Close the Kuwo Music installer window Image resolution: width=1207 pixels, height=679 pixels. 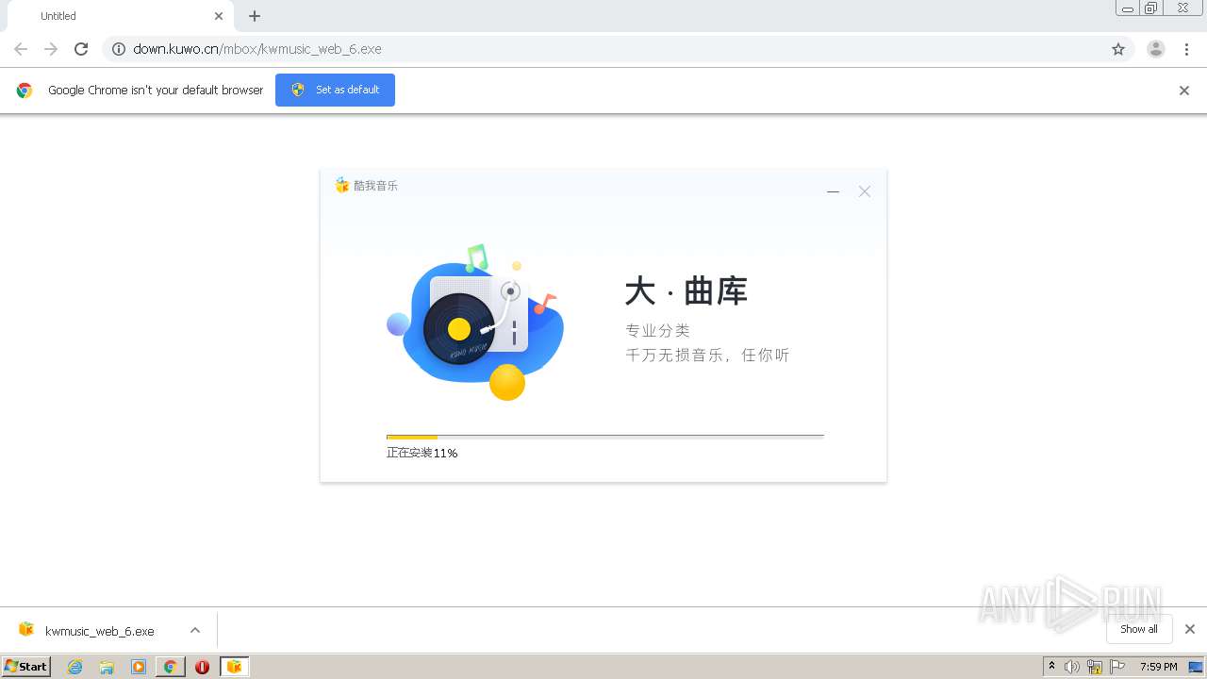865,191
